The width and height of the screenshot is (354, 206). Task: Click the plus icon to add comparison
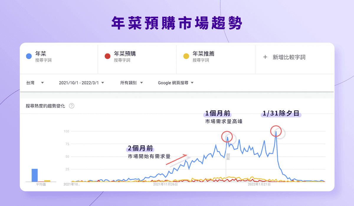[x=265, y=57]
